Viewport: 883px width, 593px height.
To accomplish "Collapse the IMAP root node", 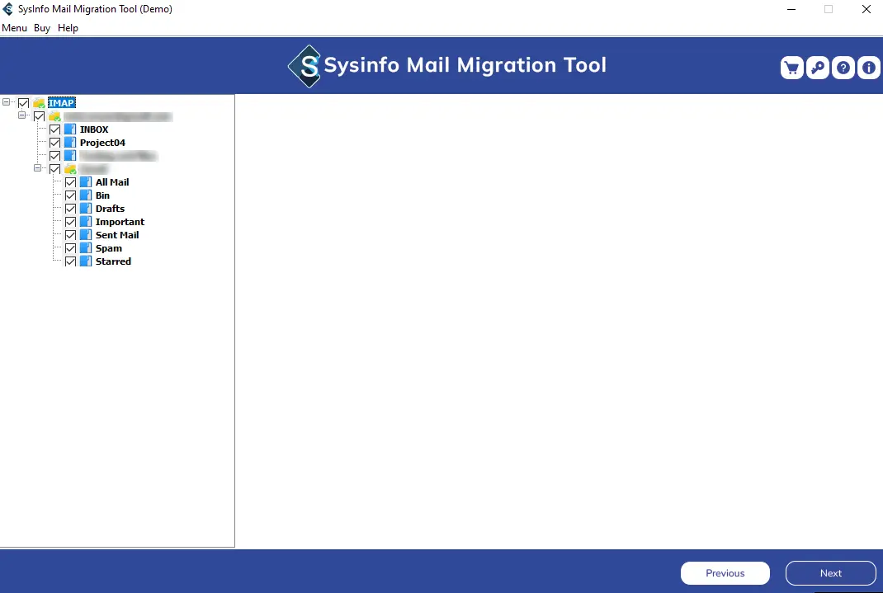I will [7, 101].
